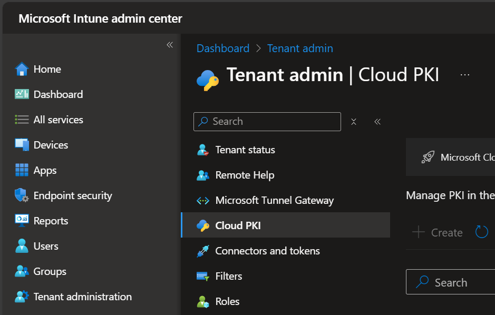
Task: Collapse the Tenant admin submenu panel
Action: 377,122
